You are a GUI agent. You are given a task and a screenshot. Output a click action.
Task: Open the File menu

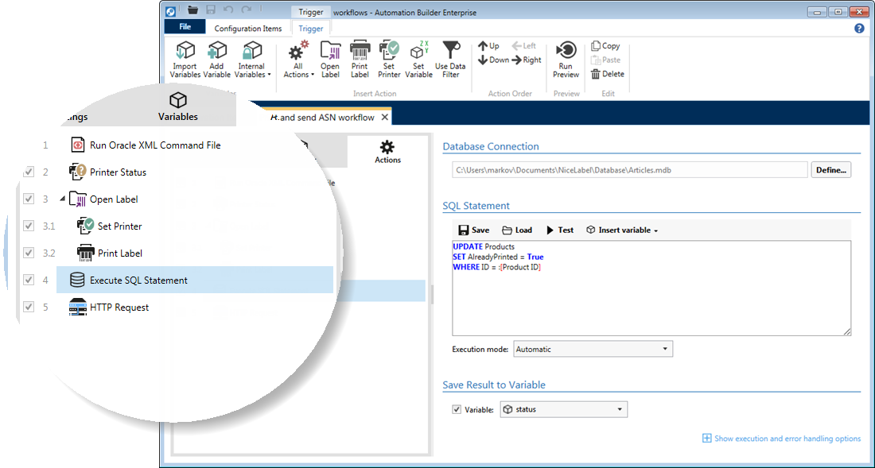pyautogui.click(x=184, y=25)
